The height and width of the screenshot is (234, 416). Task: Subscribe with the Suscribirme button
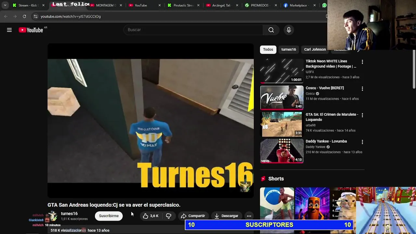[x=109, y=216]
